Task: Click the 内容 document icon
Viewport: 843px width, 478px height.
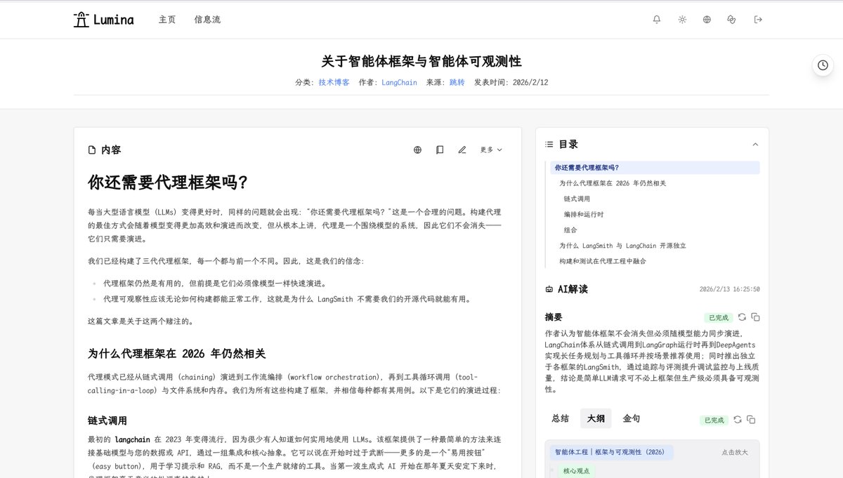Action: pos(91,150)
